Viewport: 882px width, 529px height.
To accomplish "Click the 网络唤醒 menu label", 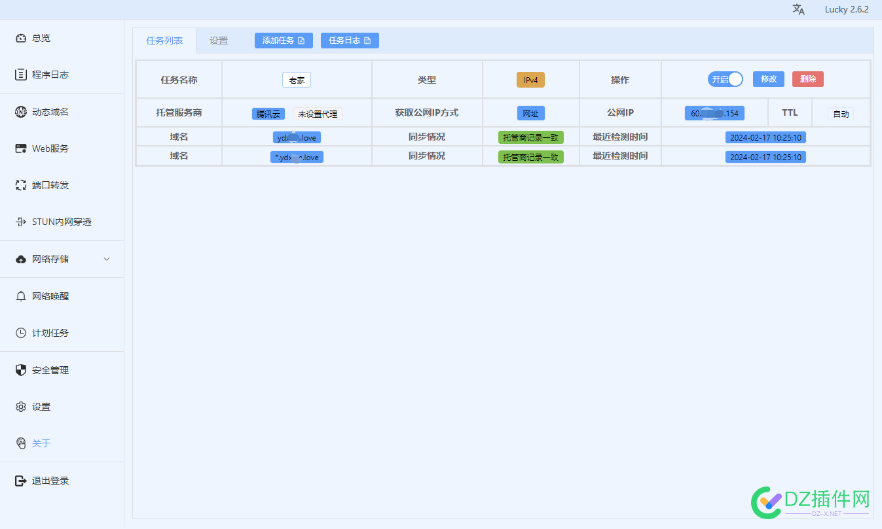I will click(x=50, y=296).
